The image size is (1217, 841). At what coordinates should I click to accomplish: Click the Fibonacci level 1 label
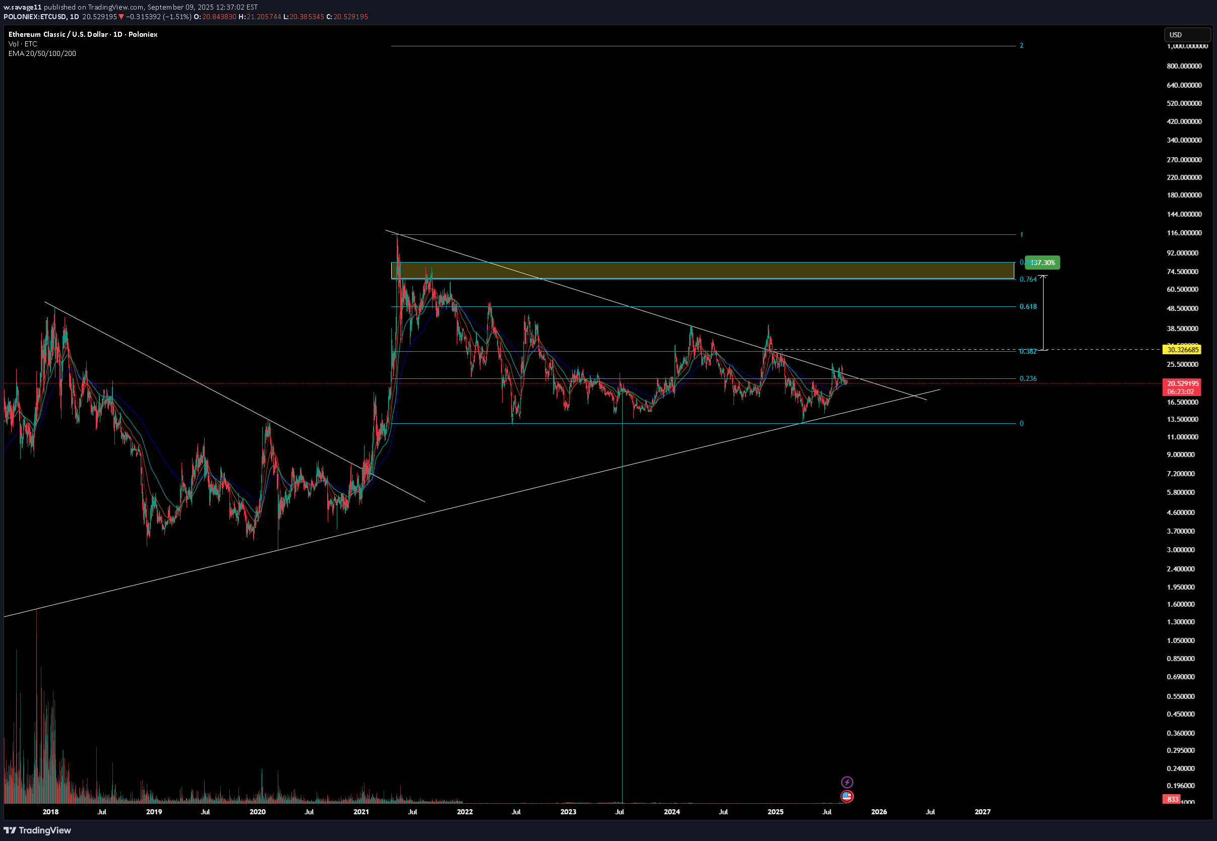pyautogui.click(x=1021, y=234)
